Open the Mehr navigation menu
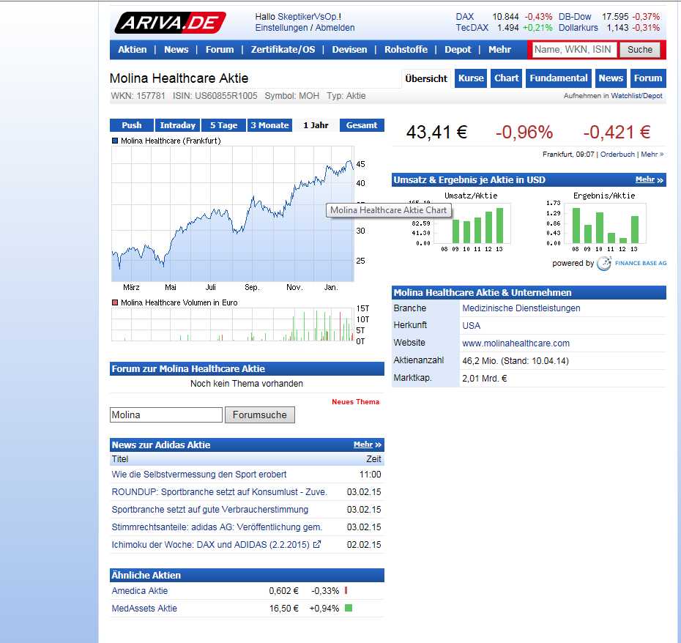The height and width of the screenshot is (643, 681). click(500, 50)
